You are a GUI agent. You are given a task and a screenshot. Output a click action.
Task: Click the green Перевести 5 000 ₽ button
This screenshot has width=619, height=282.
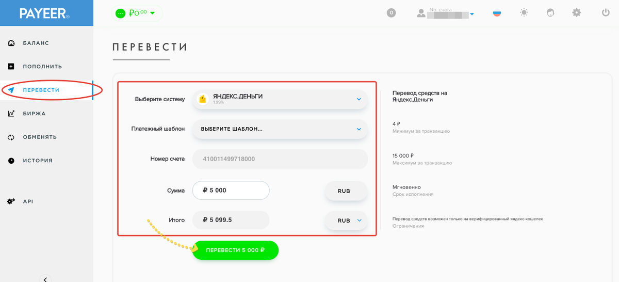point(235,250)
